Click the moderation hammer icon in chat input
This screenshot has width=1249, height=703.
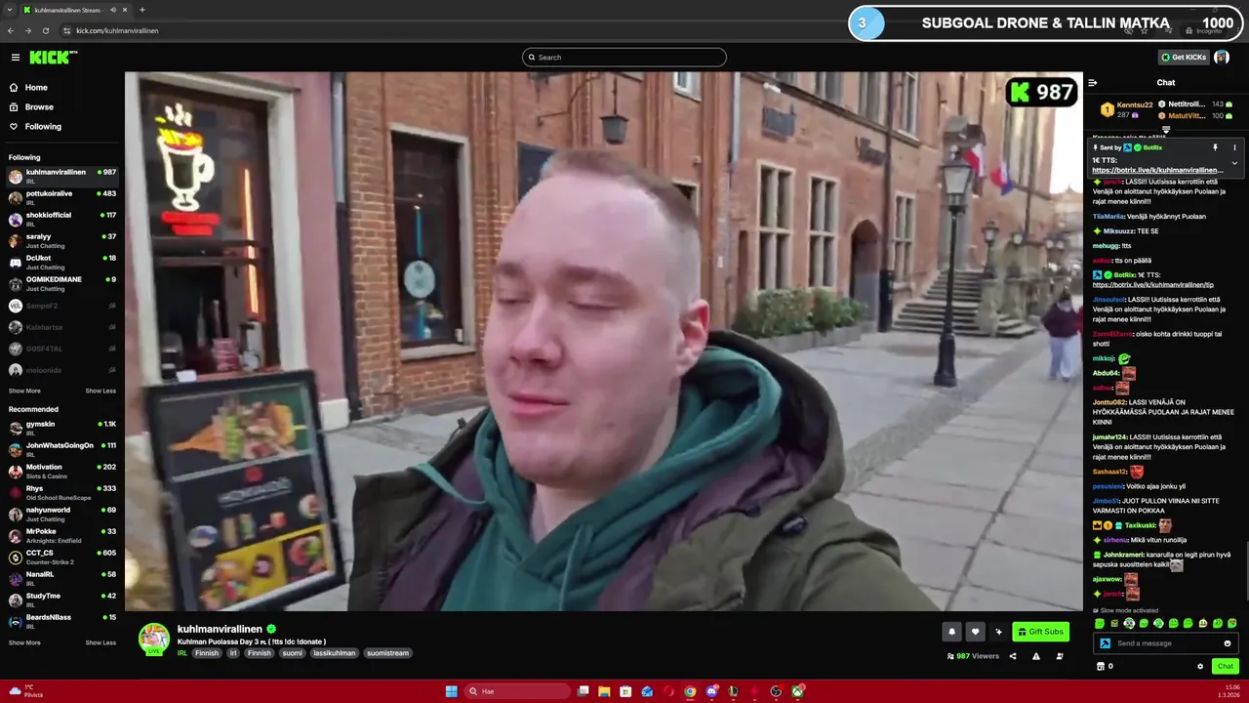(x=1105, y=643)
